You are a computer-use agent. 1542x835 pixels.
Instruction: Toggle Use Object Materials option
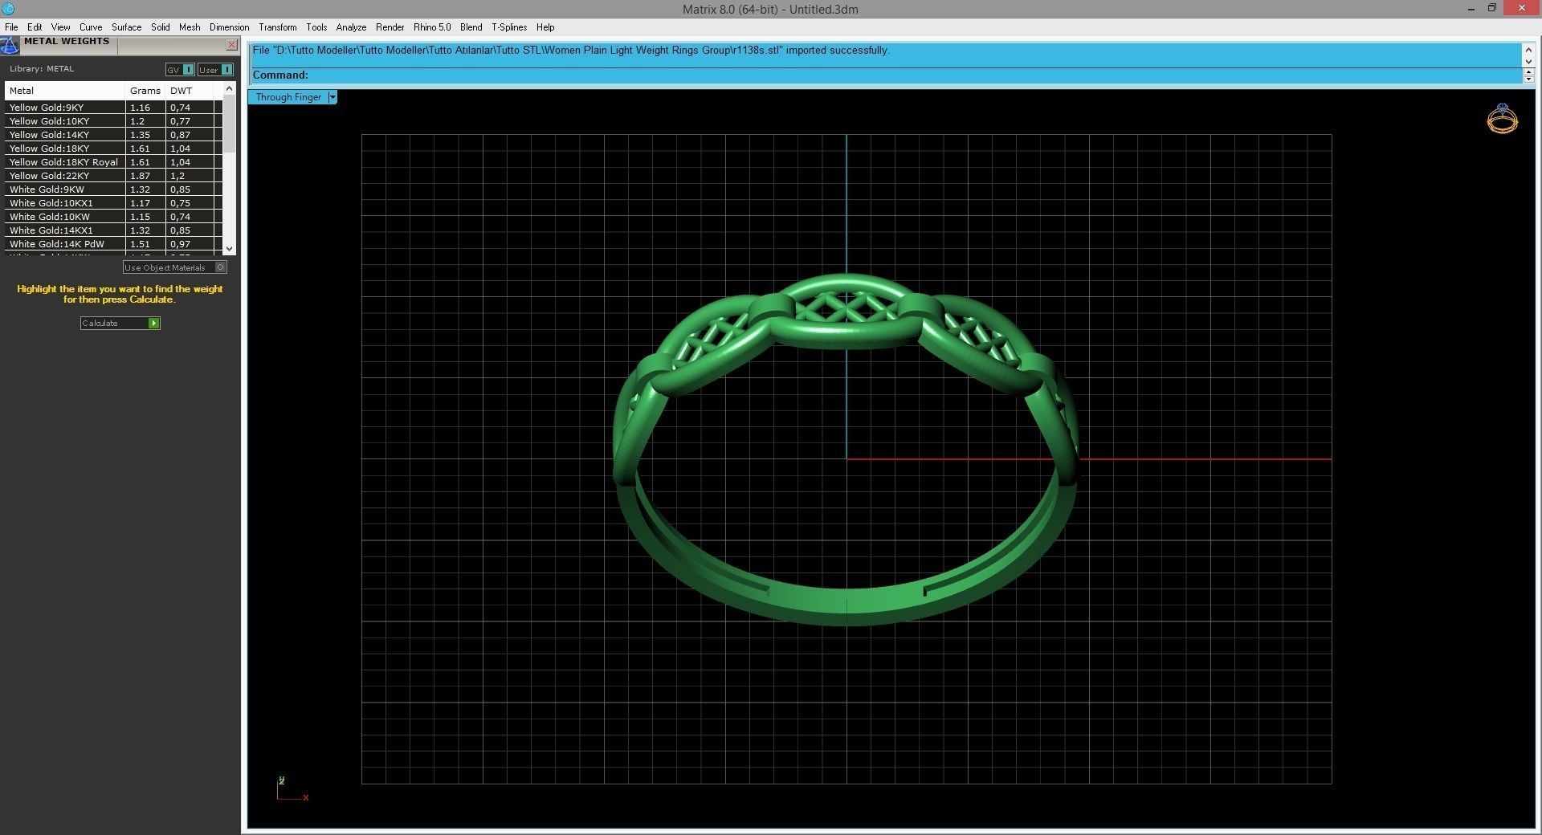point(174,267)
